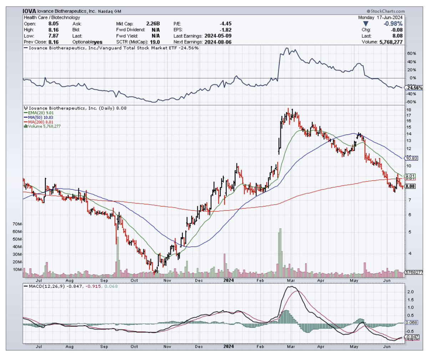Select the Nov label on bottom time axis

(166, 346)
